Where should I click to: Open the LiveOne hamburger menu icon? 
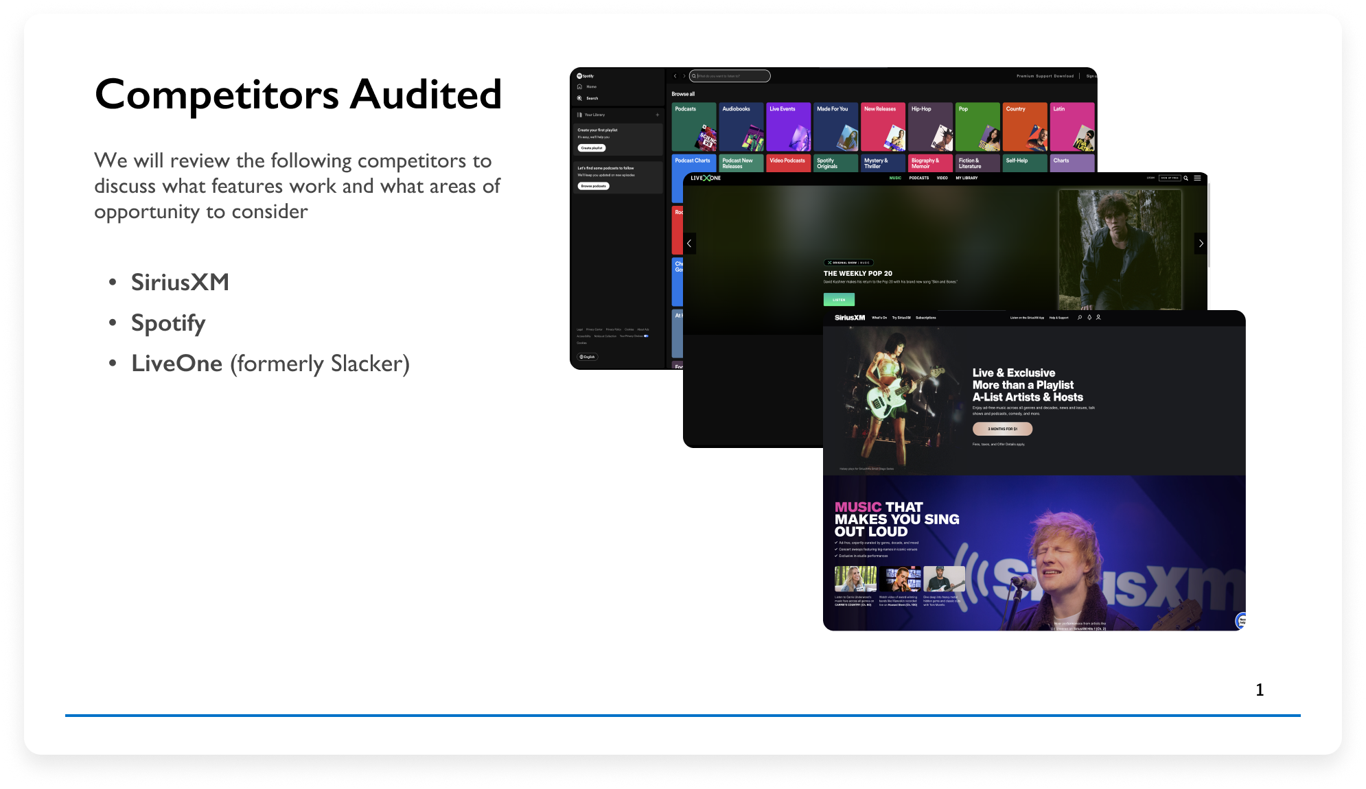point(1198,178)
